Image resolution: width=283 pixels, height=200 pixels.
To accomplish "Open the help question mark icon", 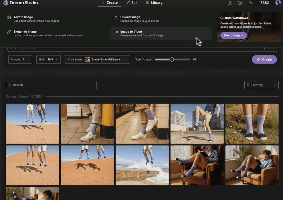I will click(x=240, y=3).
